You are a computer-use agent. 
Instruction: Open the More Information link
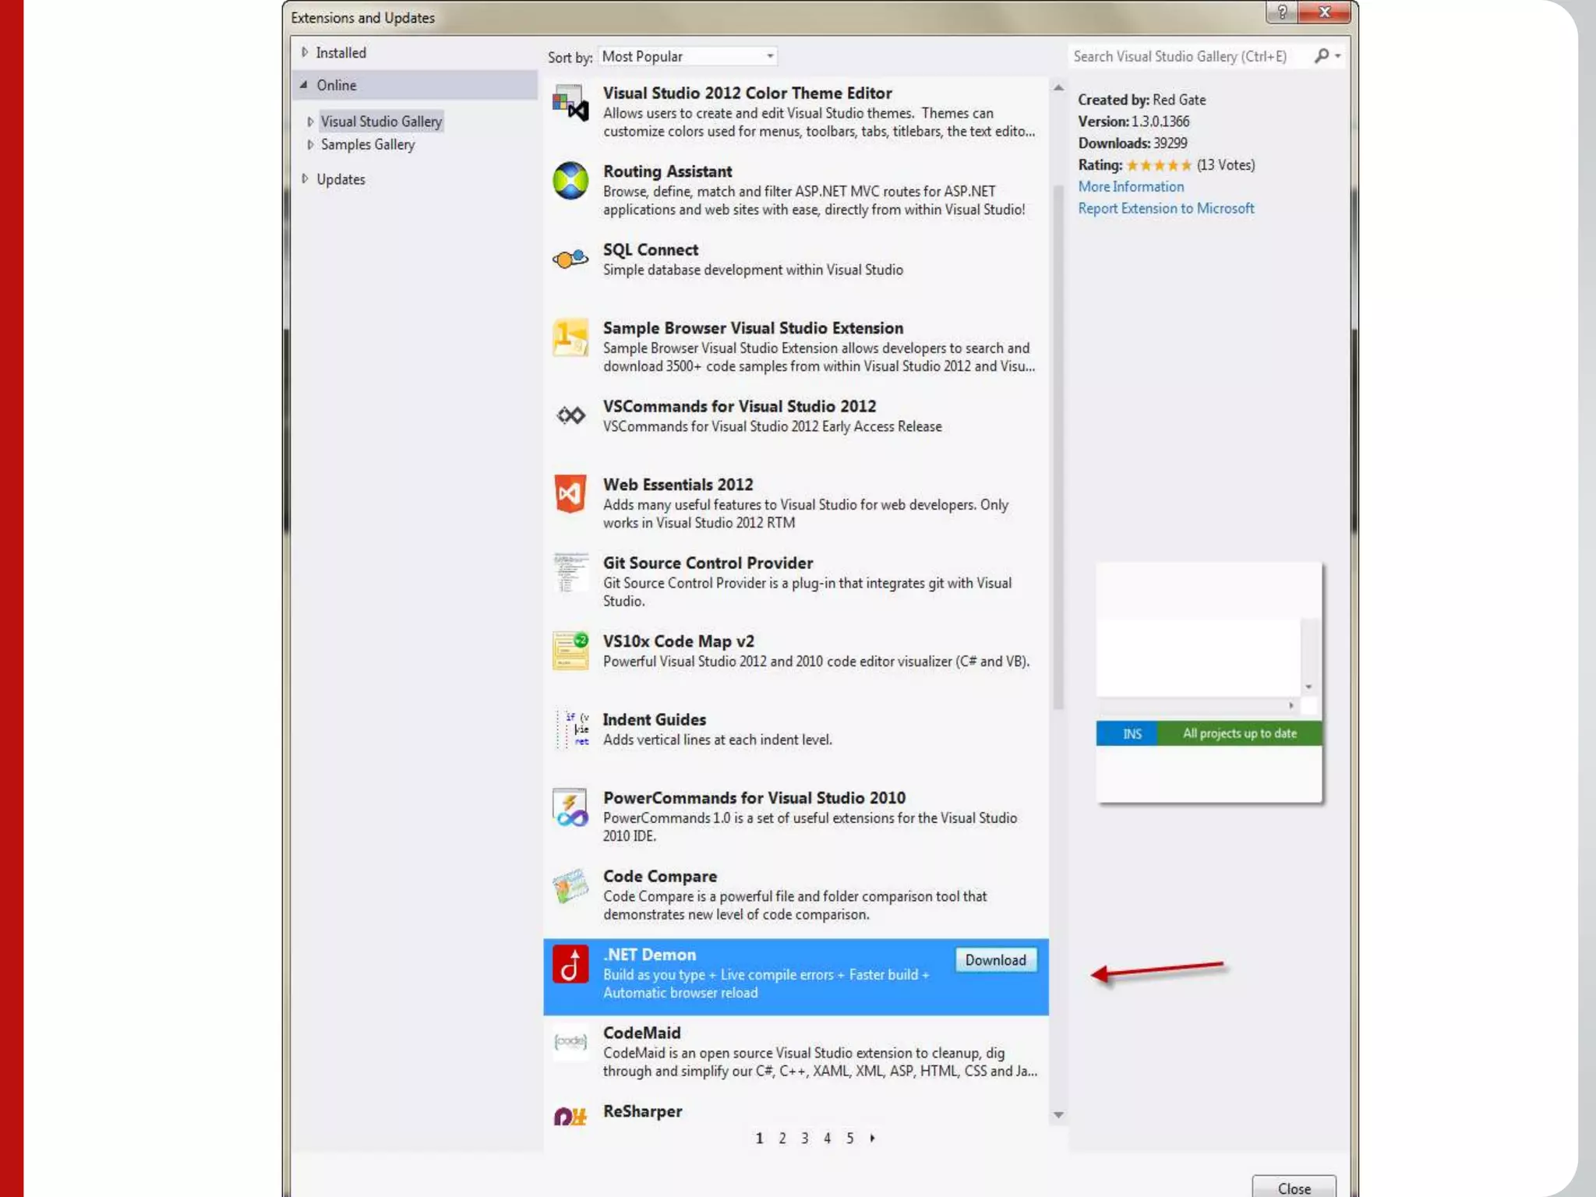pos(1130,186)
